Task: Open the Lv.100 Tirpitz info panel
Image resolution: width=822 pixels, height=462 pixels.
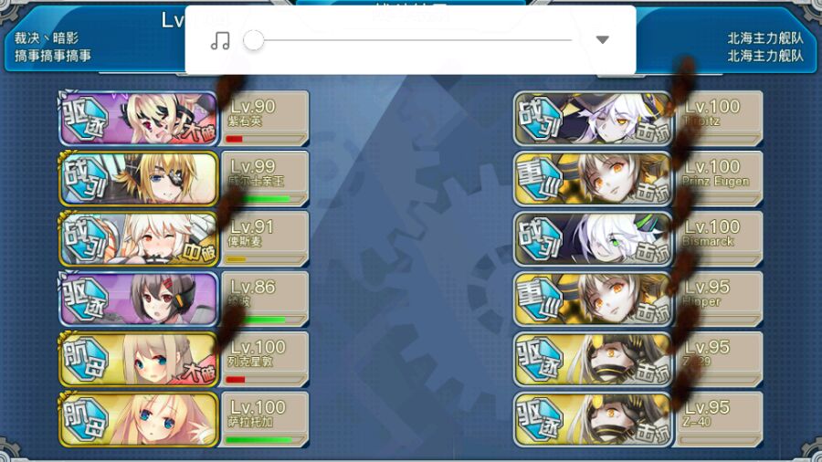Action: (x=721, y=119)
